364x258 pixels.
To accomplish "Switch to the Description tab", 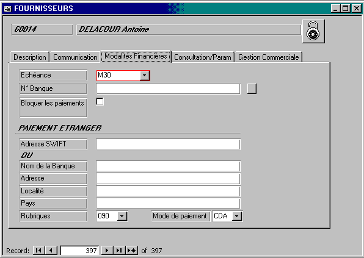I will pyautogui.click(x=30, y=57).
